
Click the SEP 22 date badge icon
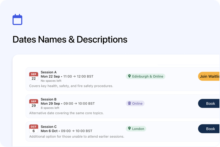click(33, 77)
